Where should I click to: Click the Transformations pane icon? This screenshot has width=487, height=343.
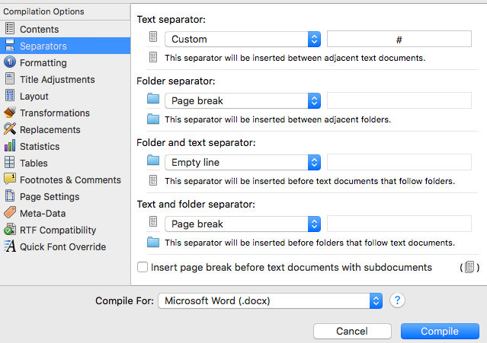click(x=10, y=113)
